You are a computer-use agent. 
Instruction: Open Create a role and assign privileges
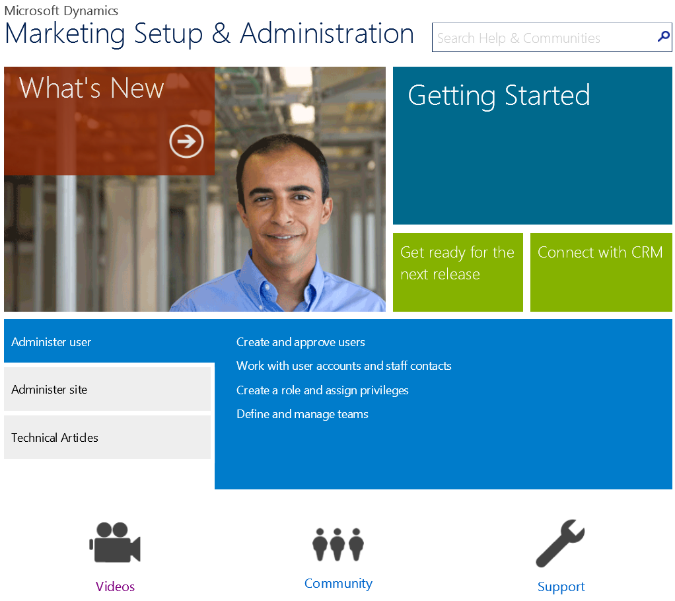[322, 390]
